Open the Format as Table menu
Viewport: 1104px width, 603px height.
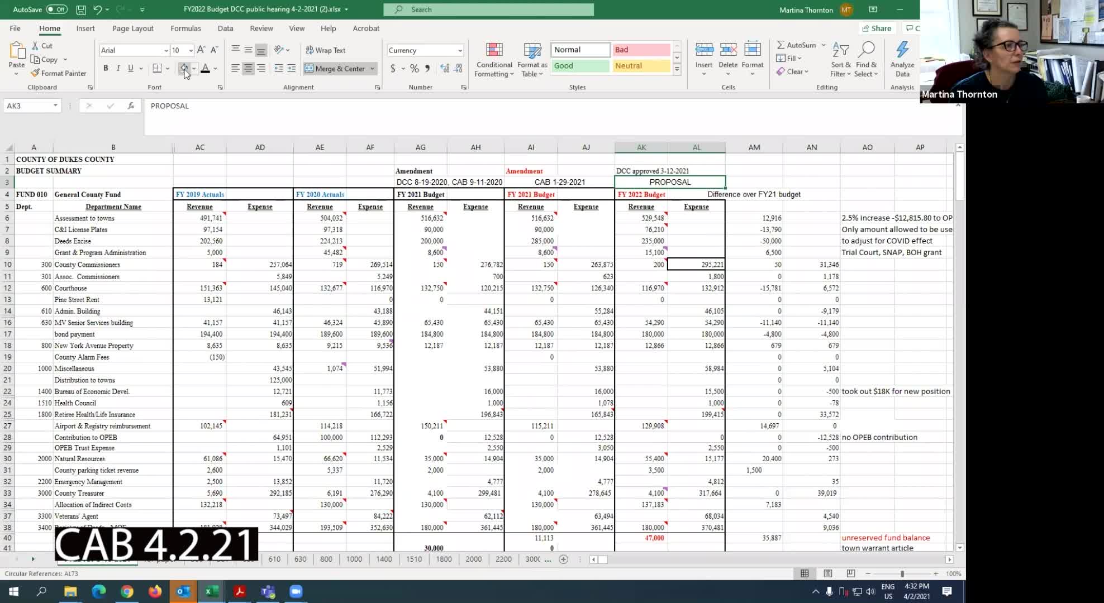(x=532, y=60)
